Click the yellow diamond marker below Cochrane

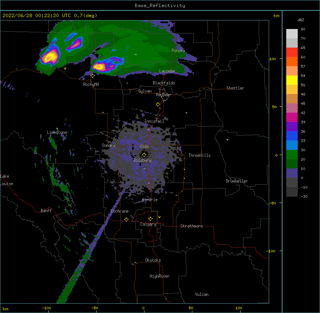pyautogui.click(x=126, y=219)
